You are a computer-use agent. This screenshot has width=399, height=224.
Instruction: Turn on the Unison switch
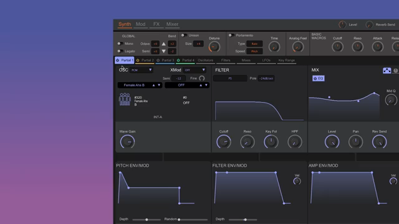click(x=184, y=35)
